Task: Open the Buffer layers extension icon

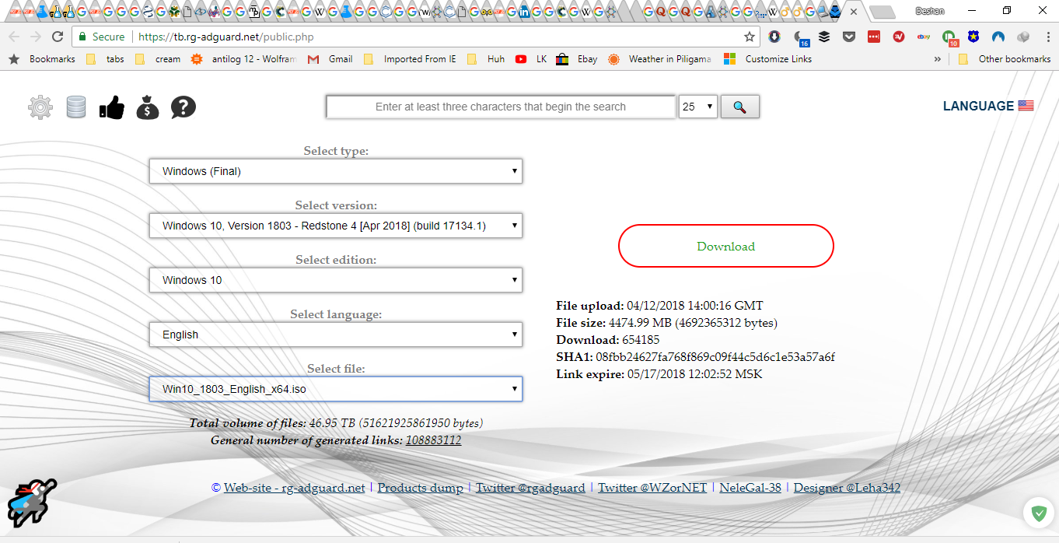Action: [x=824, y=37]
